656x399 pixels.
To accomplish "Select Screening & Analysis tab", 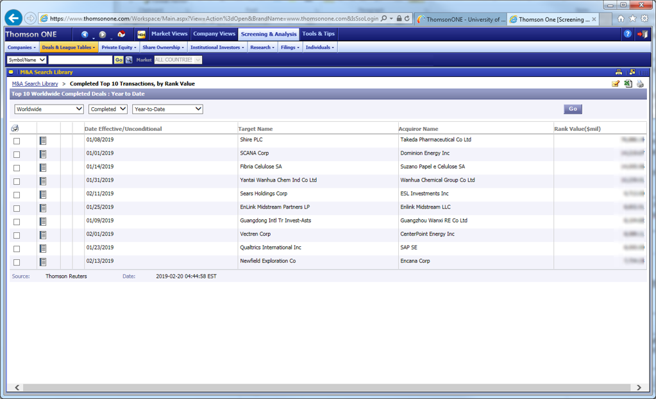I will (269, 34).
